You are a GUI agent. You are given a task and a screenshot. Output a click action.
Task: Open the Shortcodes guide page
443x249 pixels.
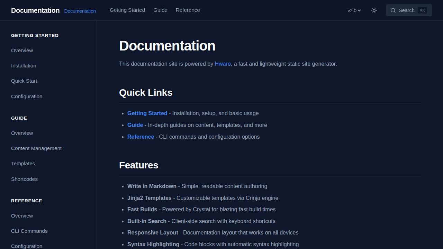pyautogui.click(x=24, y=179)
